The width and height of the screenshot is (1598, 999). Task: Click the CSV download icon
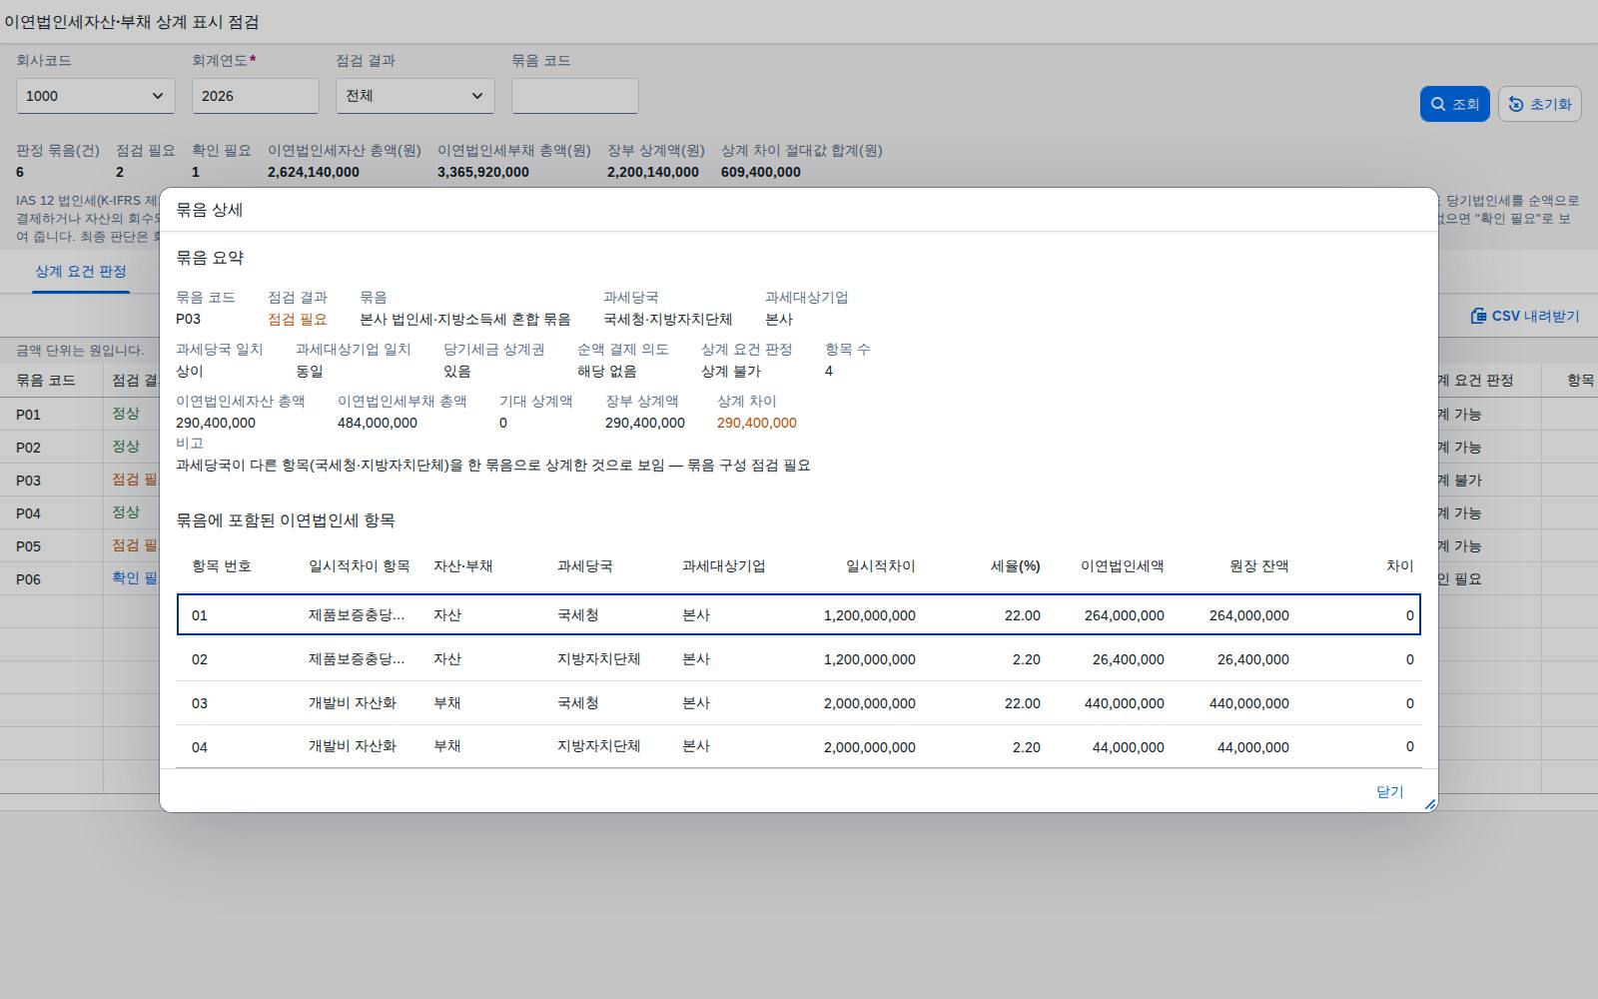pyautogui.click(x=1478, y=316)
